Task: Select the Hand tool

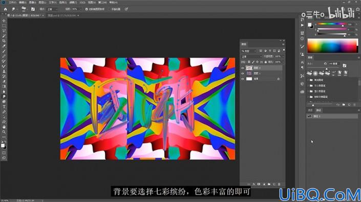Action: tap(4, 127)
